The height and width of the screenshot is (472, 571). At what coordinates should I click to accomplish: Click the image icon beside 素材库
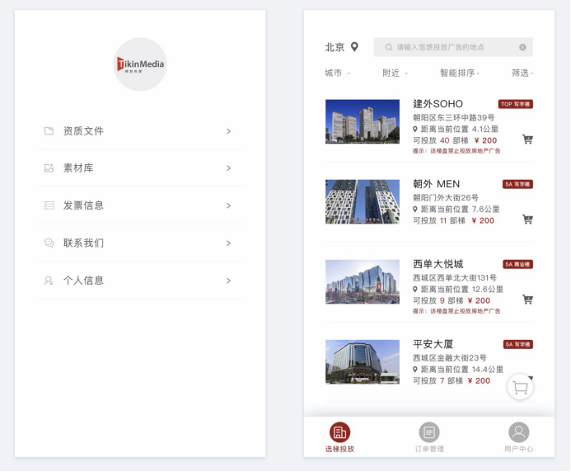49,168
